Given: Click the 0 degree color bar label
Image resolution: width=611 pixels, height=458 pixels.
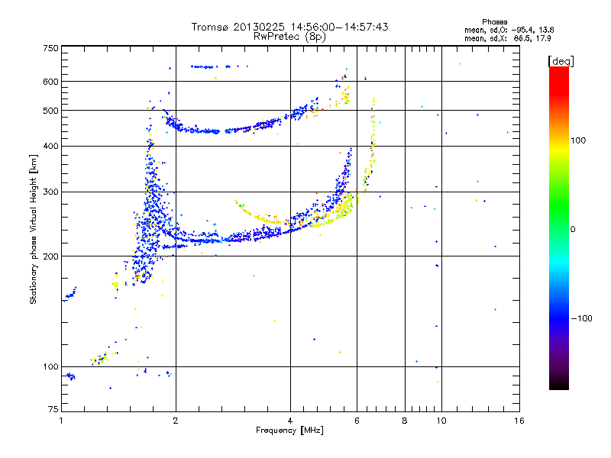Looking at the screenshot, I should pyautogui.click(x=573, y=229).
